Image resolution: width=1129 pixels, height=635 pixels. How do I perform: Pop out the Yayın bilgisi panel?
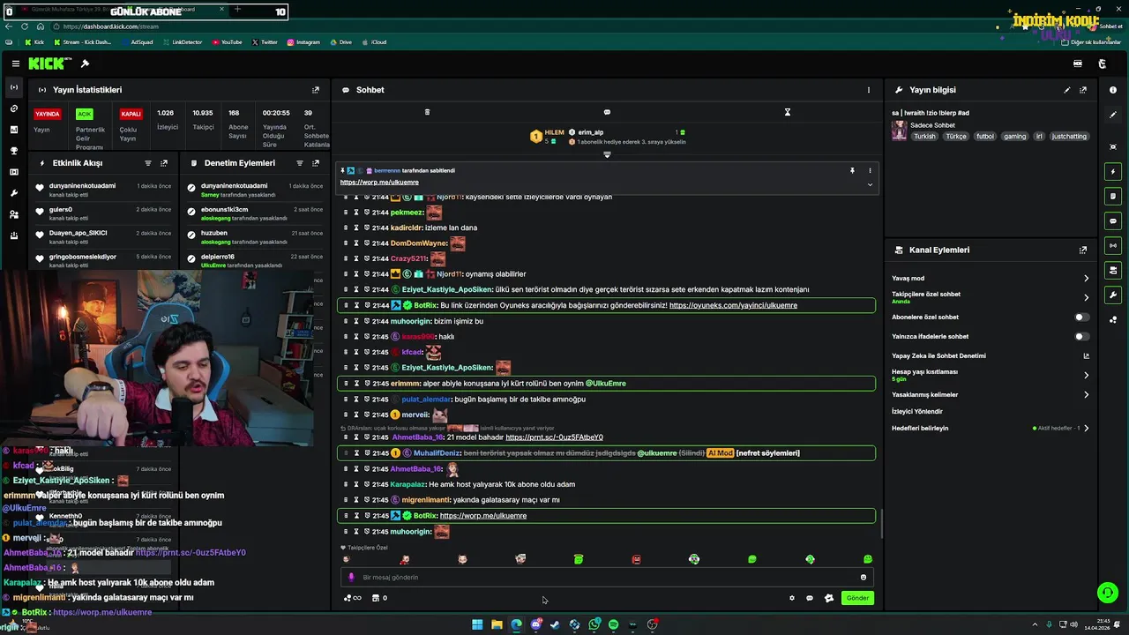(1083, 90)
